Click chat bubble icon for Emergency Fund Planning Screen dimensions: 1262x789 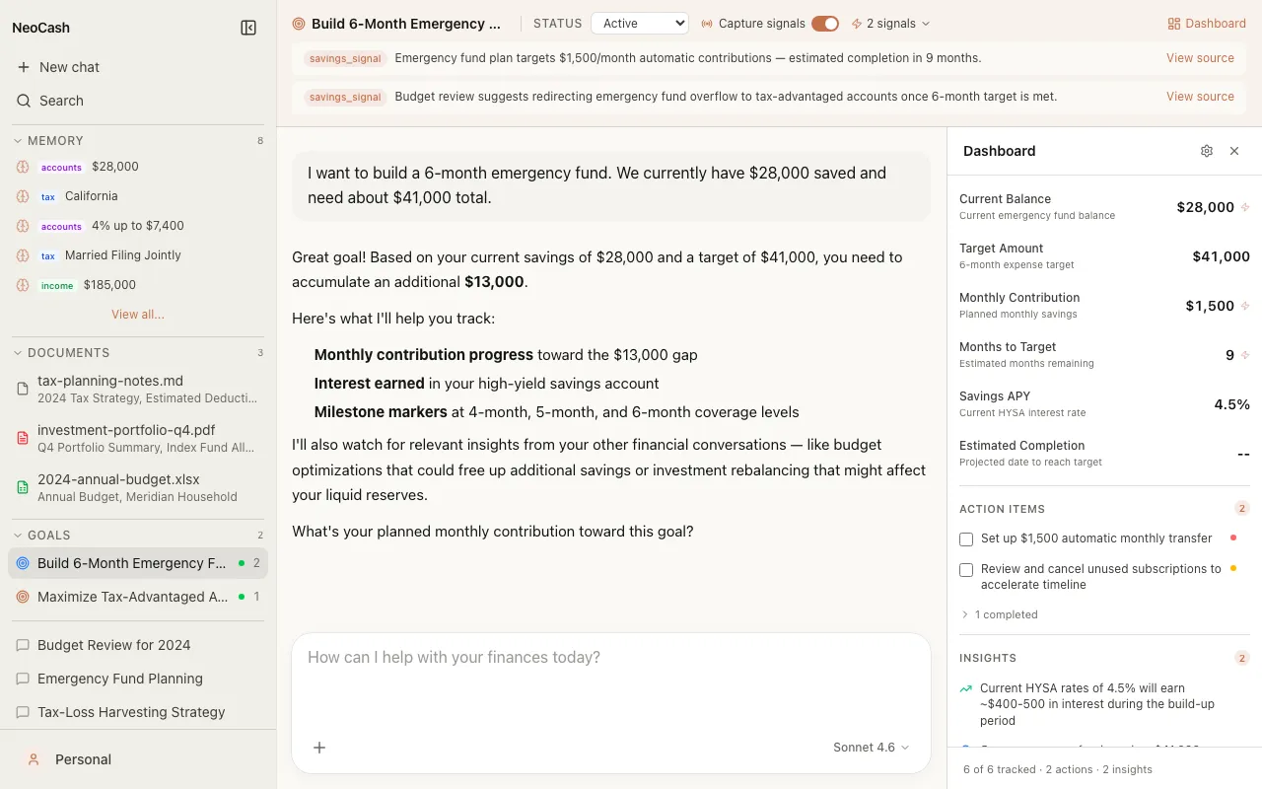(x=24, y=679)
